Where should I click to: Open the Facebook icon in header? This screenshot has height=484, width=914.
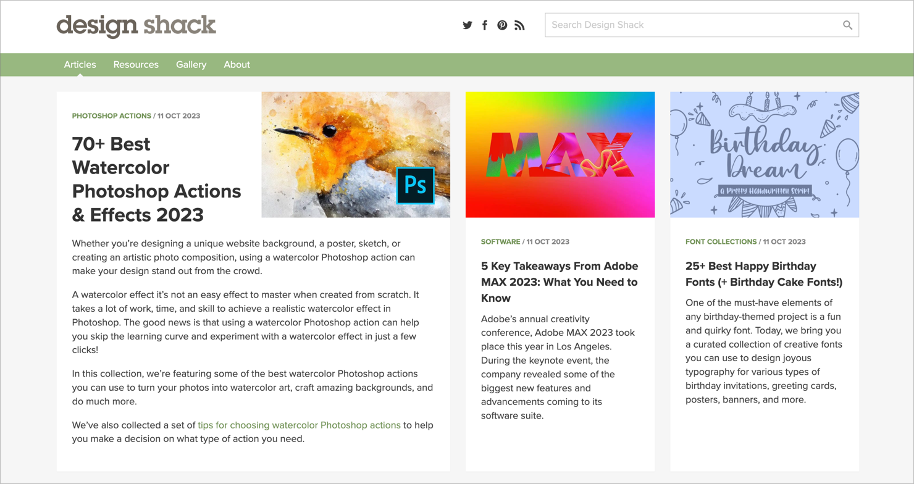485,25
